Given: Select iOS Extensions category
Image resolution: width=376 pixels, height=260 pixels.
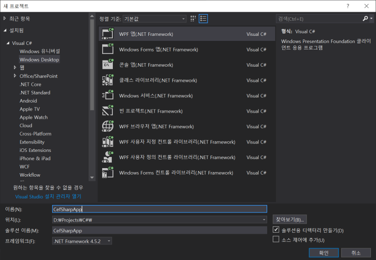Looking at the screenshot, I should pyautogui.click(x=35, y=150).
